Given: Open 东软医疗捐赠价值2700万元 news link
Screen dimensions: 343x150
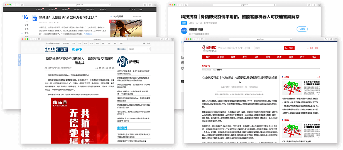Looking at the screenshot, I should (133, 79).
